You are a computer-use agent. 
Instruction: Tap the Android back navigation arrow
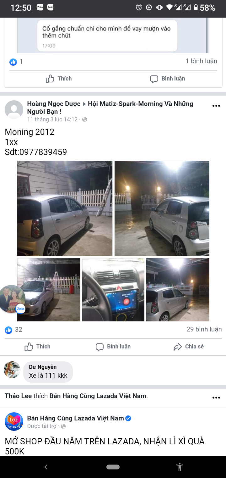pos(46,467)
